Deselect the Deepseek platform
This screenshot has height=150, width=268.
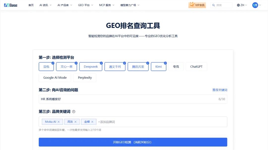point(91,66)
